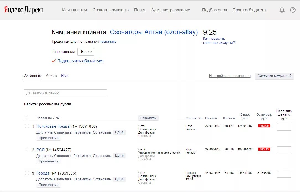The height and width of the screenshot is (192, 300).
Task: Open Примечания for Поисковые показы
Action: click(49, 138)
